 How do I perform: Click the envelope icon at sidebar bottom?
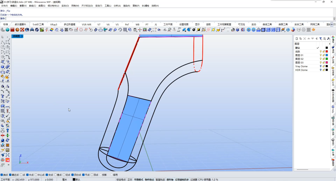pyautogui.click(x=7, y=160)
